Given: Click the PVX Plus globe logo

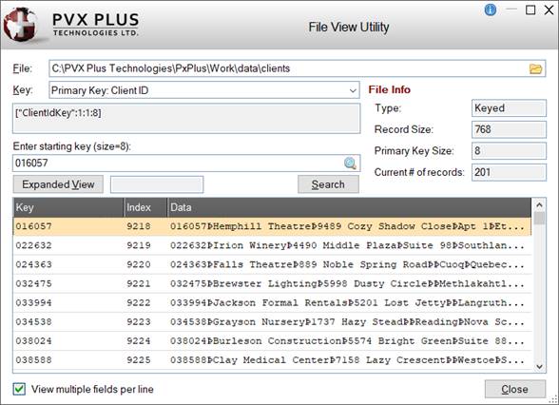Looking at the screenshot, I should [20, 25].
